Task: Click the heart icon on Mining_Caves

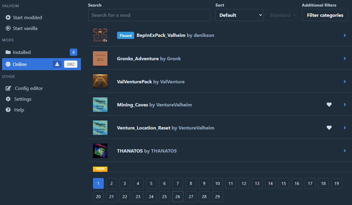Action: (x=329, y=105)
